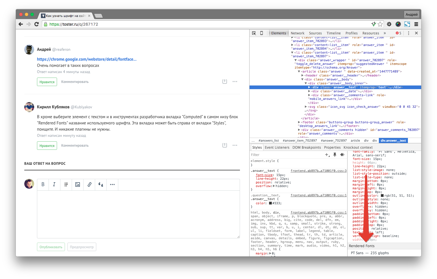
Task: Select the Styles sidebar tab
Action: coord(257,147)
